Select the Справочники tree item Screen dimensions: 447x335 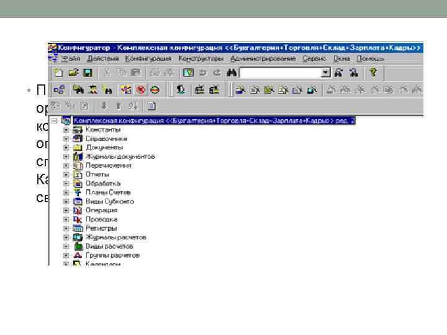point(106,139)
